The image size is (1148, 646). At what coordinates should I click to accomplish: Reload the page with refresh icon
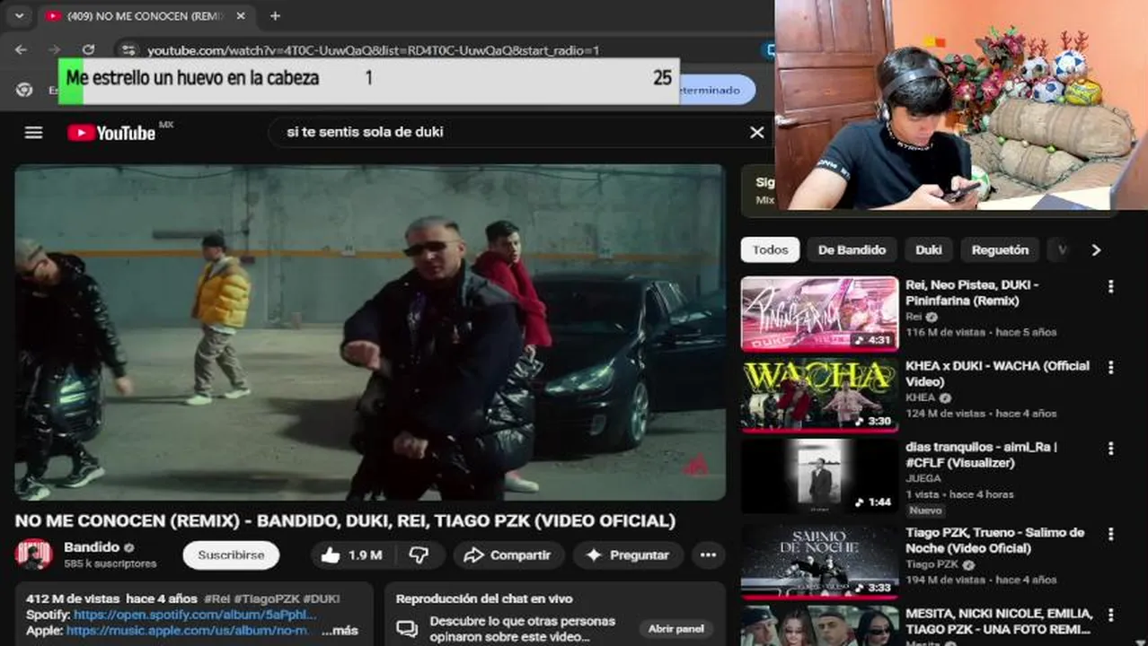tap(88, 50)
